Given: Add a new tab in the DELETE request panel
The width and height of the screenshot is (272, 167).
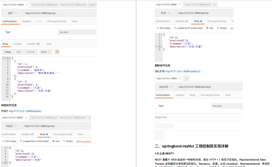Looking at the screenshot, I should pos(186,78).
